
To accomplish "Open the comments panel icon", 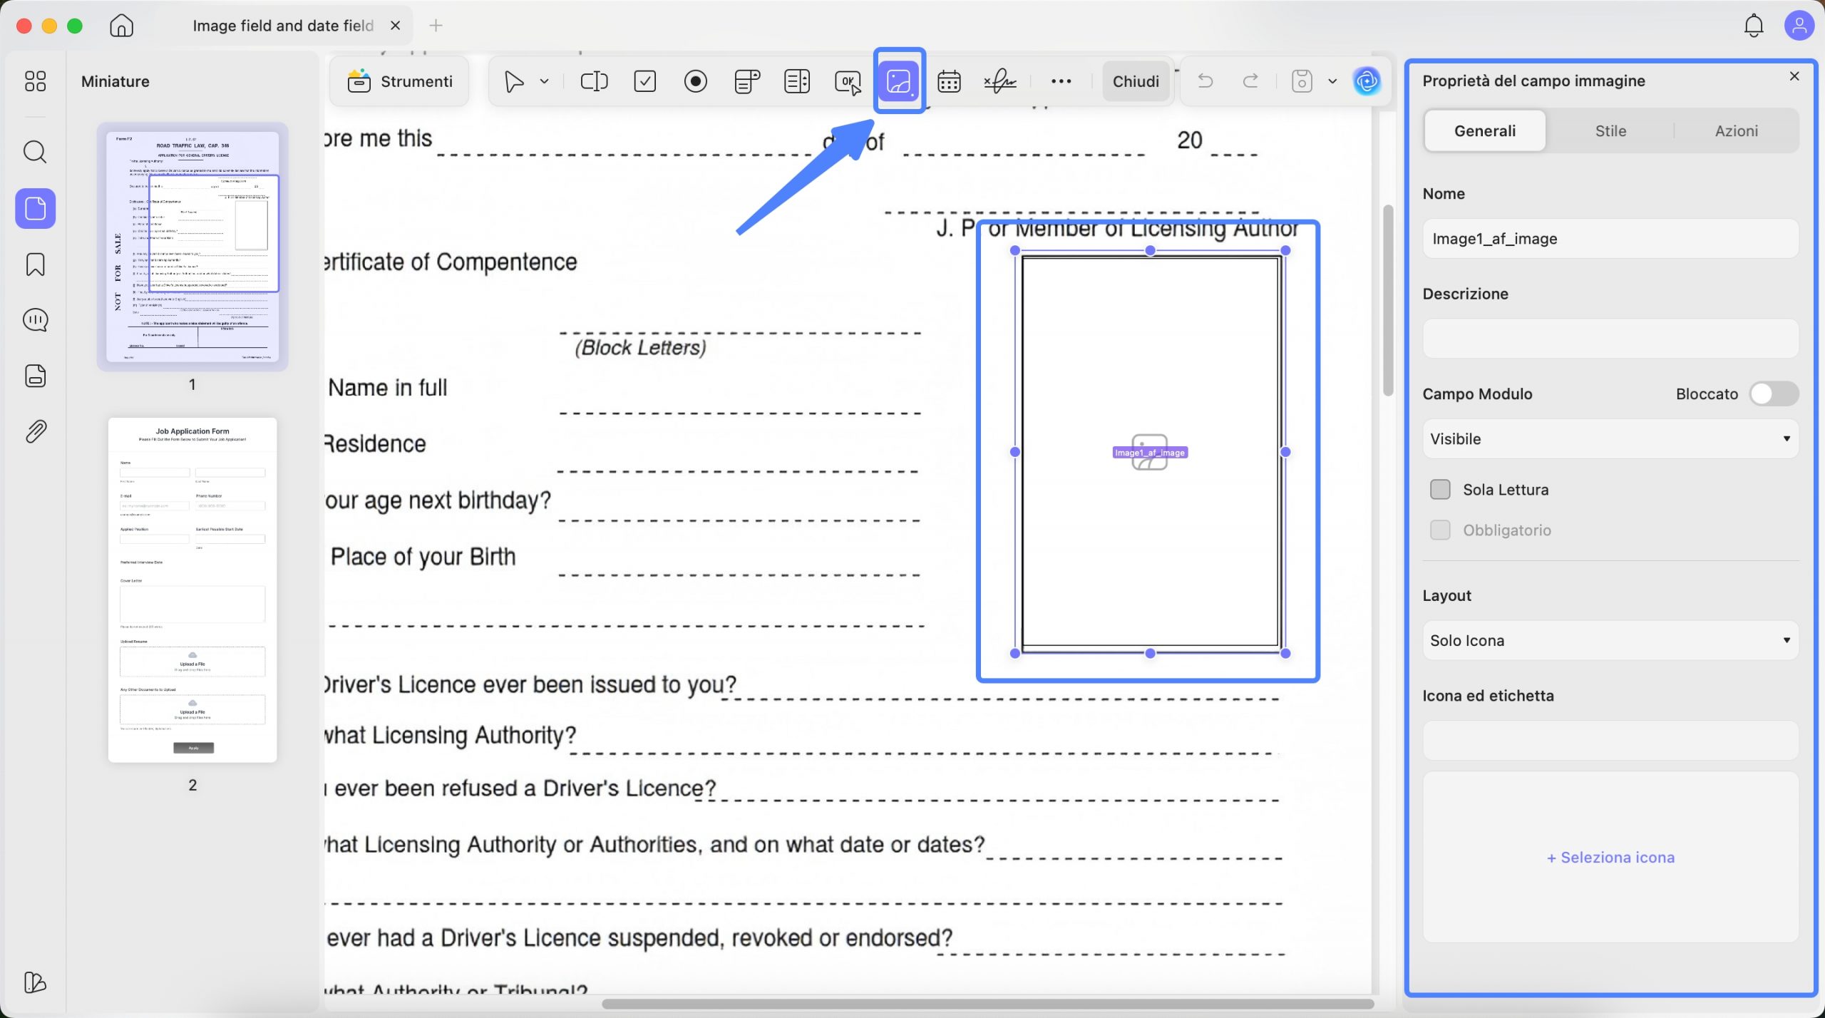I will (35, 320).
